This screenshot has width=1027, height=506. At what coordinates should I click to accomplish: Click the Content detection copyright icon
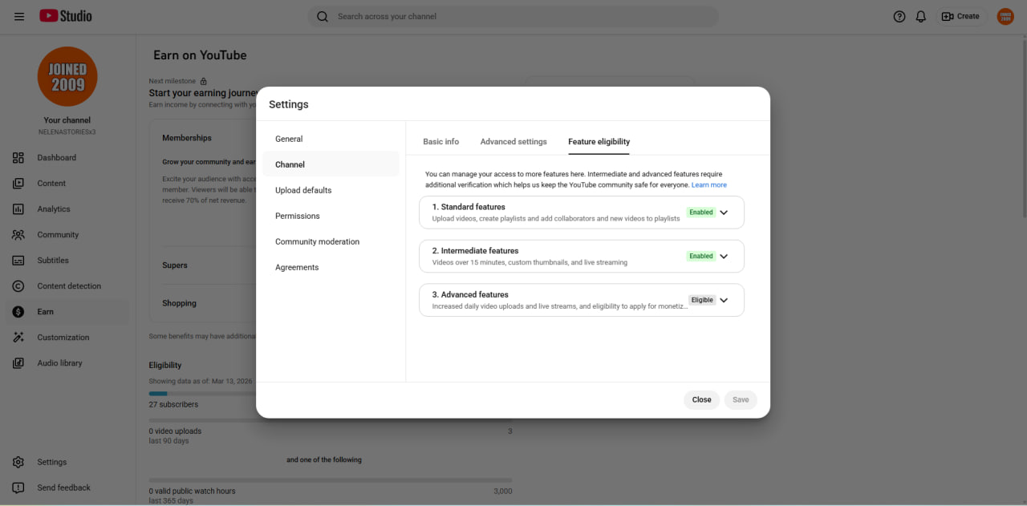tap(18, 286)
